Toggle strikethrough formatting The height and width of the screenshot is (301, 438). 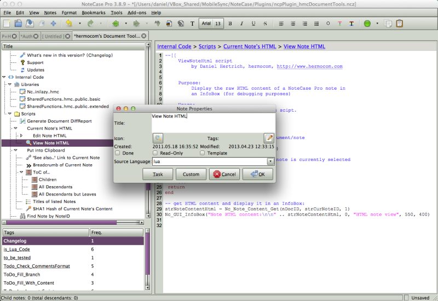pos(265,24)
